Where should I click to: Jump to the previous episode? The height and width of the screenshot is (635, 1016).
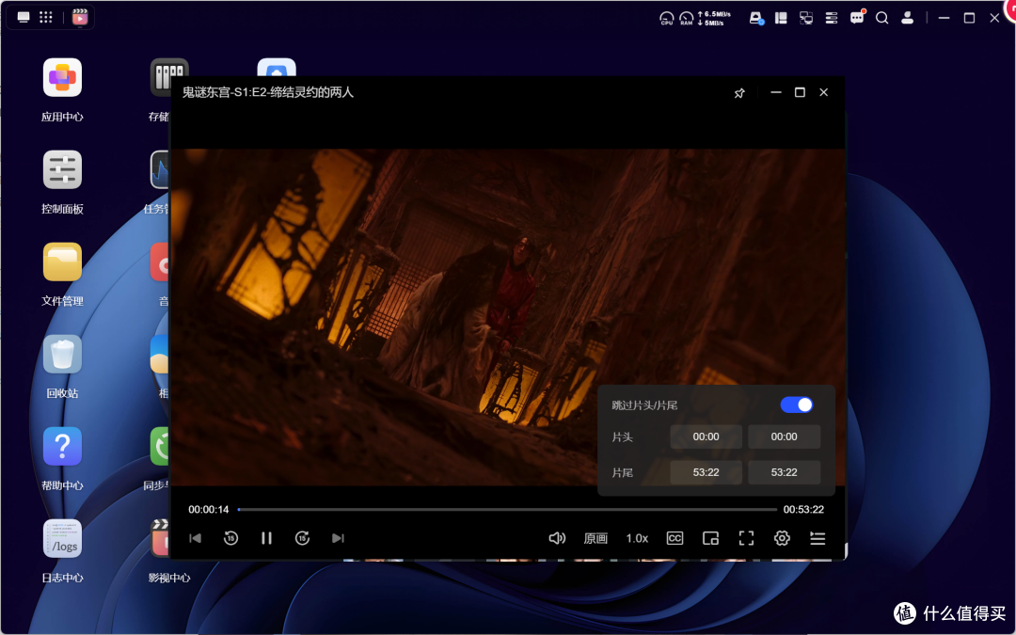tap(195, 538)
